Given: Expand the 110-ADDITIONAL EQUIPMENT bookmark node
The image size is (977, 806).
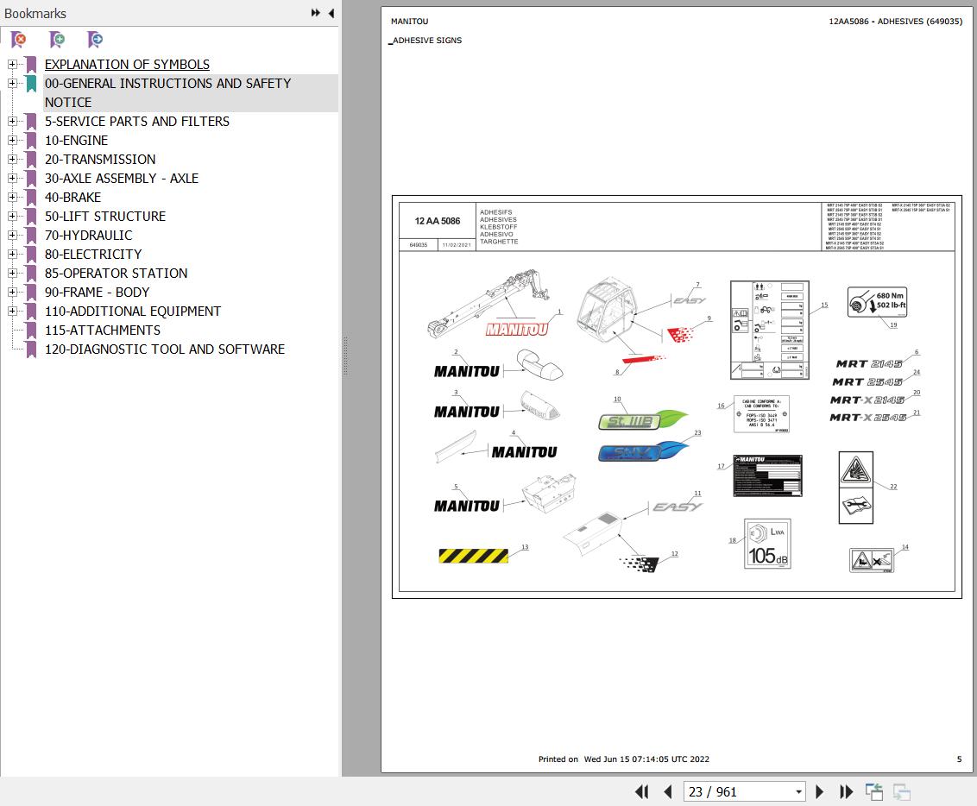Looking at the screenshot, I should (12, 311).
